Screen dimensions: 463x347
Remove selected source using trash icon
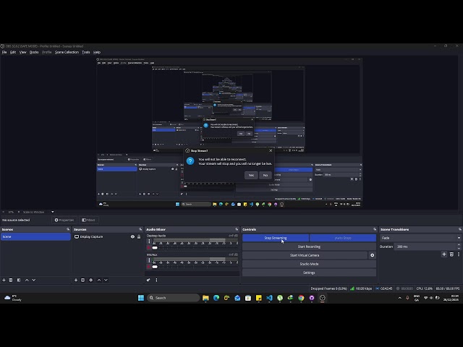[83, 280]
